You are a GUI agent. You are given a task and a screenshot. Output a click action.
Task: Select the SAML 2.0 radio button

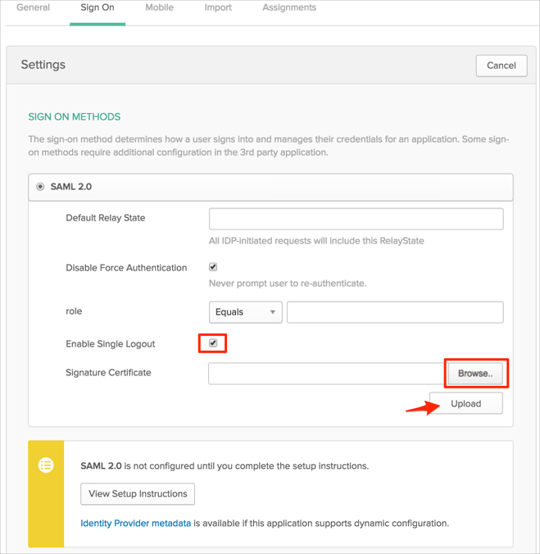(40, 187)
